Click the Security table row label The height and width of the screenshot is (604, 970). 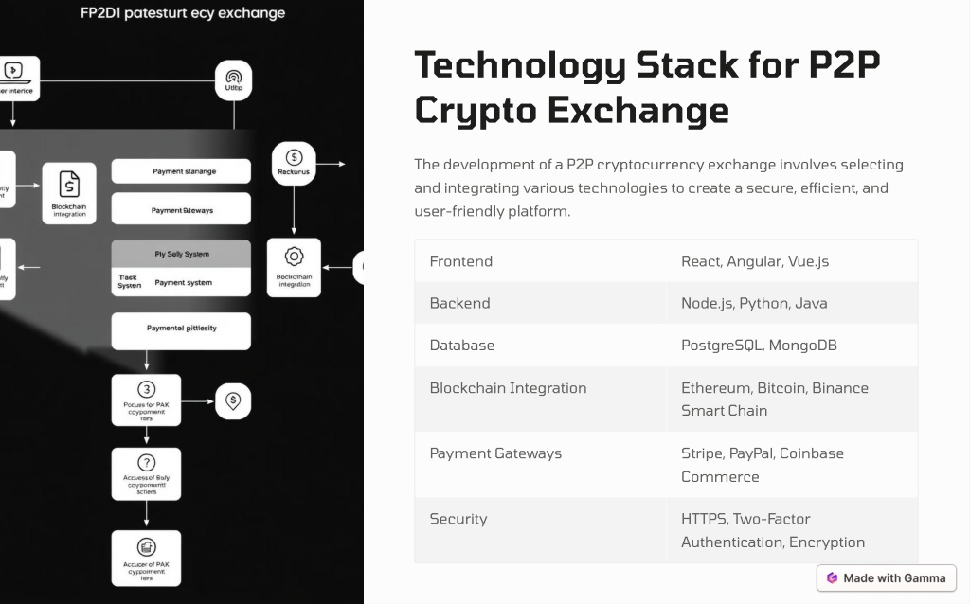[458, 520]
